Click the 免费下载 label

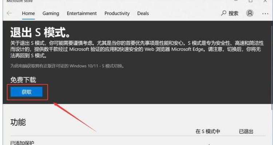click(x=23, y=80)
